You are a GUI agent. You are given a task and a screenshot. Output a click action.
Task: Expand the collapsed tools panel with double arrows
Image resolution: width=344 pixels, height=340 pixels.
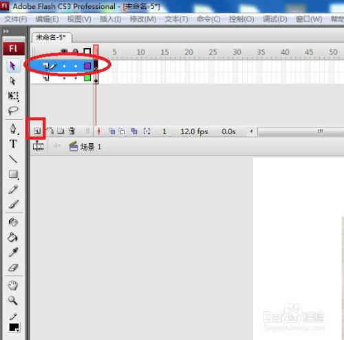coord(6,31)
